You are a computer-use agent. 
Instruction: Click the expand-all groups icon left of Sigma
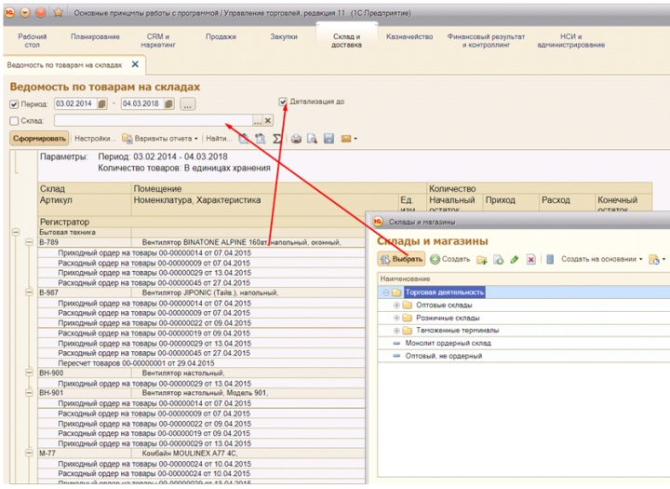[x=261, y=139]
